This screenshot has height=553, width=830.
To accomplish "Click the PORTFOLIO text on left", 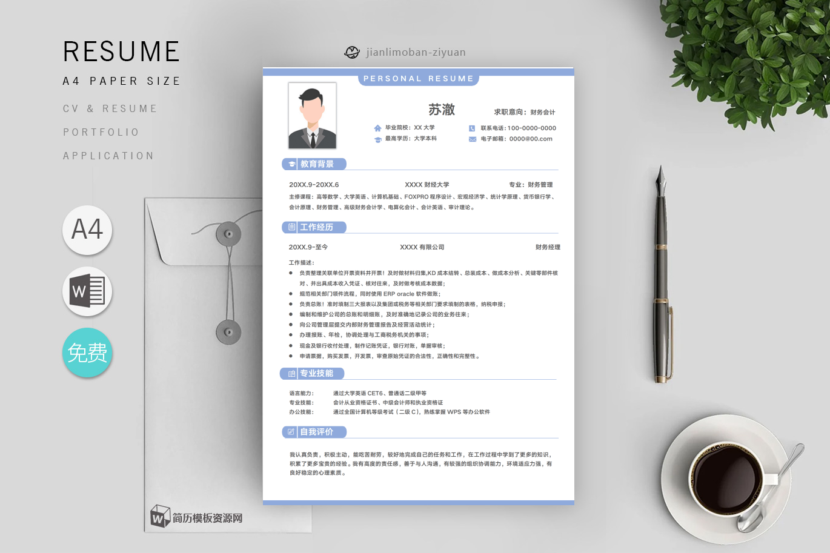I will pos(101,132).
